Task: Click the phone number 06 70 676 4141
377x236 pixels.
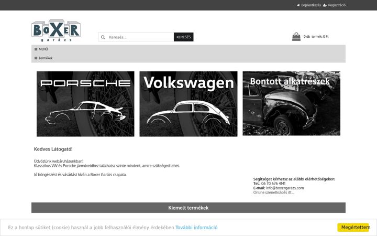Action: click(273, 184)
